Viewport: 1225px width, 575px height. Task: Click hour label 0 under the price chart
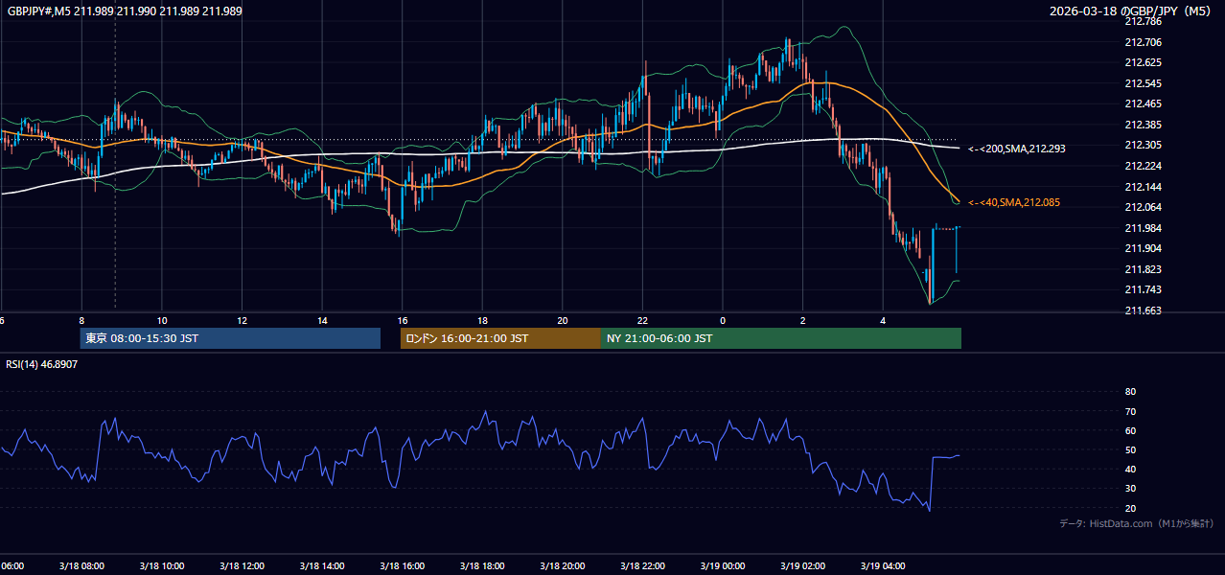click(x=723, y=320)
